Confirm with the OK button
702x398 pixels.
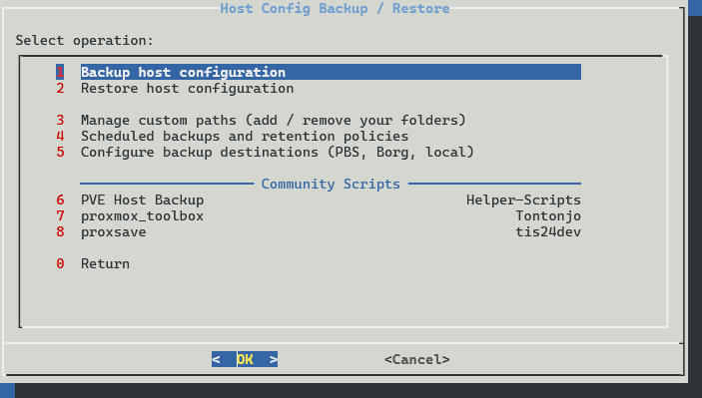pyautogui.click(x=245, y=359)
